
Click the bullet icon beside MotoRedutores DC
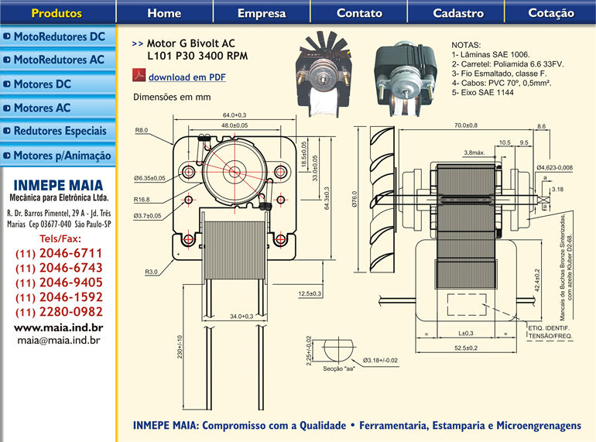[7, 36]
